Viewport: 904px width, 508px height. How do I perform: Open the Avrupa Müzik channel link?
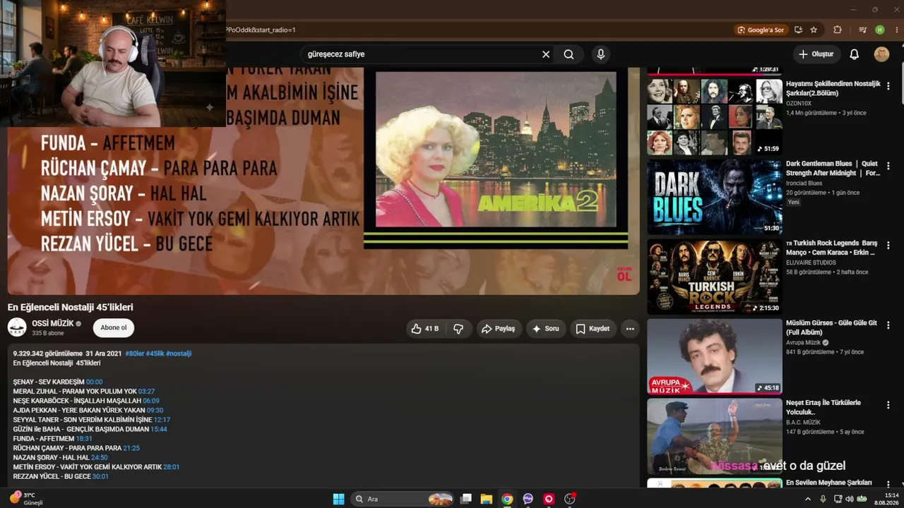(804, 343)
